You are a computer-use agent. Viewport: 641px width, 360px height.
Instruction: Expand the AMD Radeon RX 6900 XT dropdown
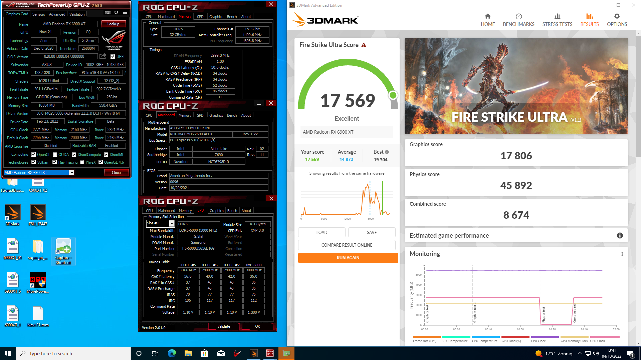(x=71, y=173)
